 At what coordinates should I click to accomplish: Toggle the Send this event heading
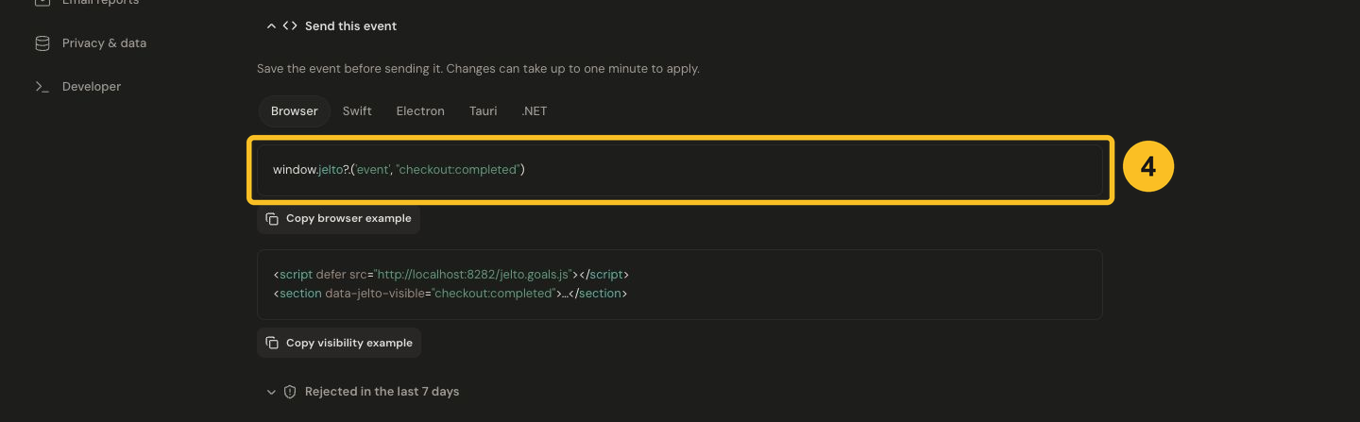pos(350,26)
